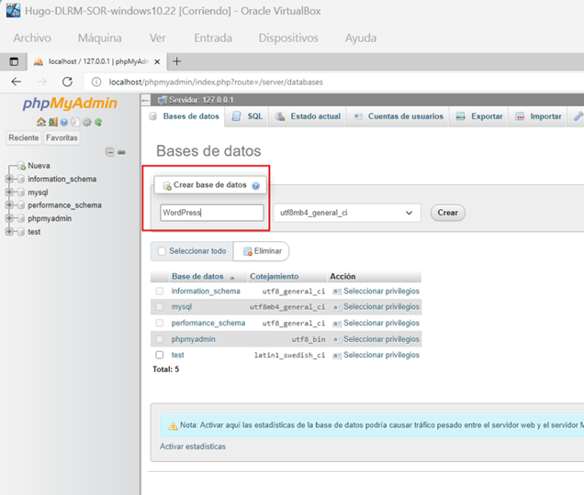Click help icon beside Crear base de datos
Image resolution: width=584 pixels, height=495 pixels.
255,185
